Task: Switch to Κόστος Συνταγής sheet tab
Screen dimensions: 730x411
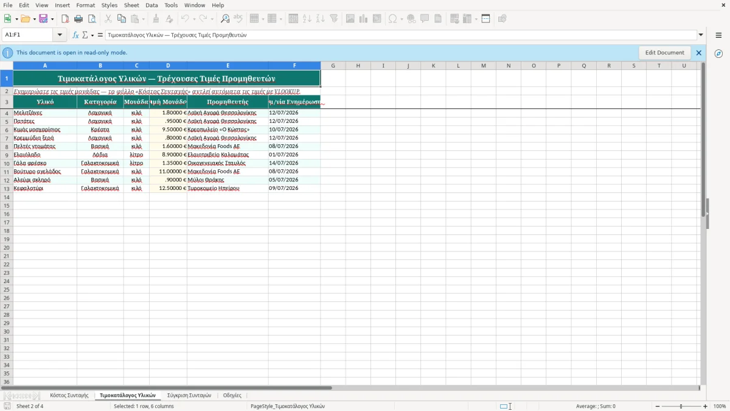Action: point(69,395)
